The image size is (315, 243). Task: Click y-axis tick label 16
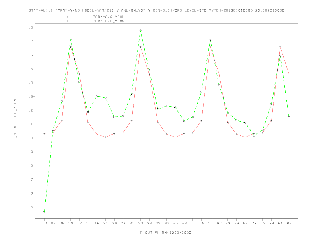tap(31, 55)
